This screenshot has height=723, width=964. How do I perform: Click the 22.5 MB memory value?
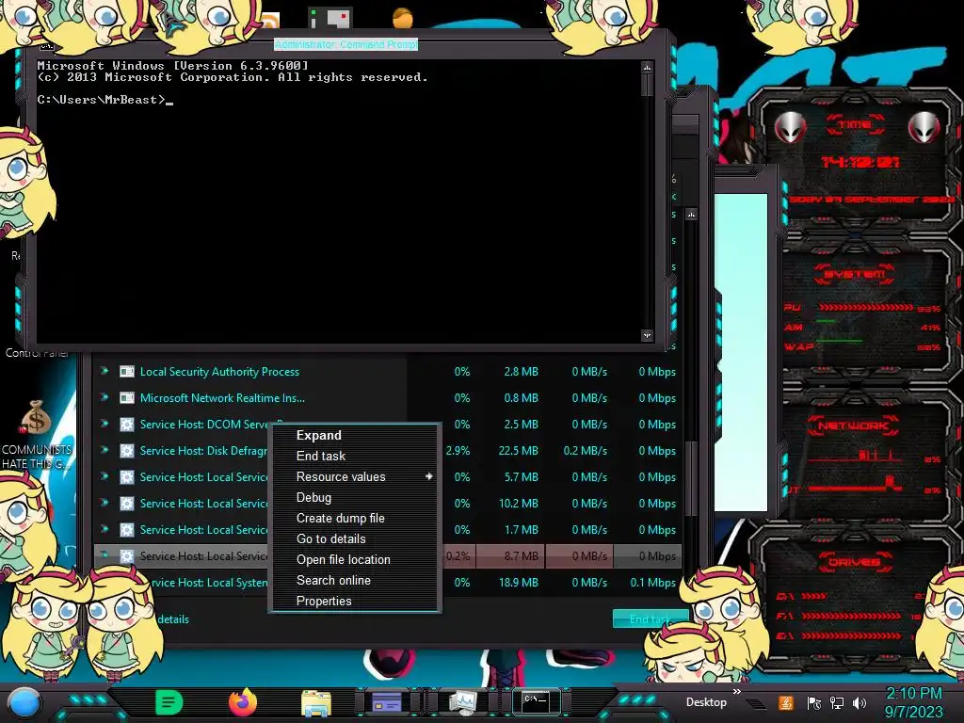click(519, 451)
